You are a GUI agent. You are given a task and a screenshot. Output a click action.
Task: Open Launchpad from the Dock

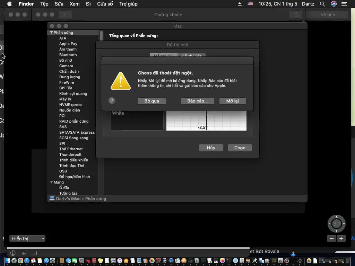pyautogui.click(x=14, y=260)
